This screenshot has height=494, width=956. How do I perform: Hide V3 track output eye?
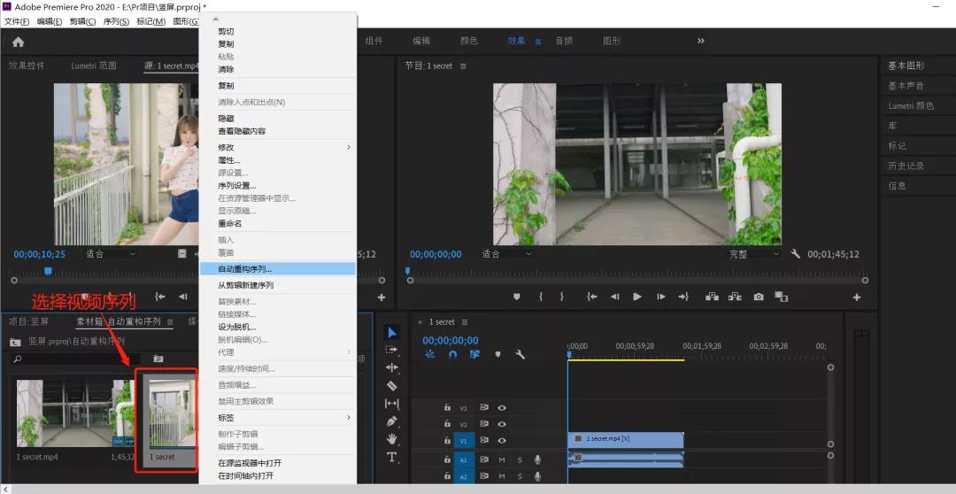click(502, 407)
